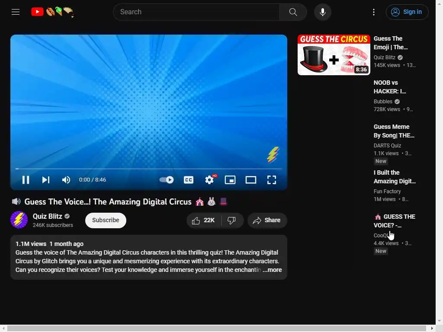
Task: Click the lightning bolt channel watermark
Action: point(273,155)
